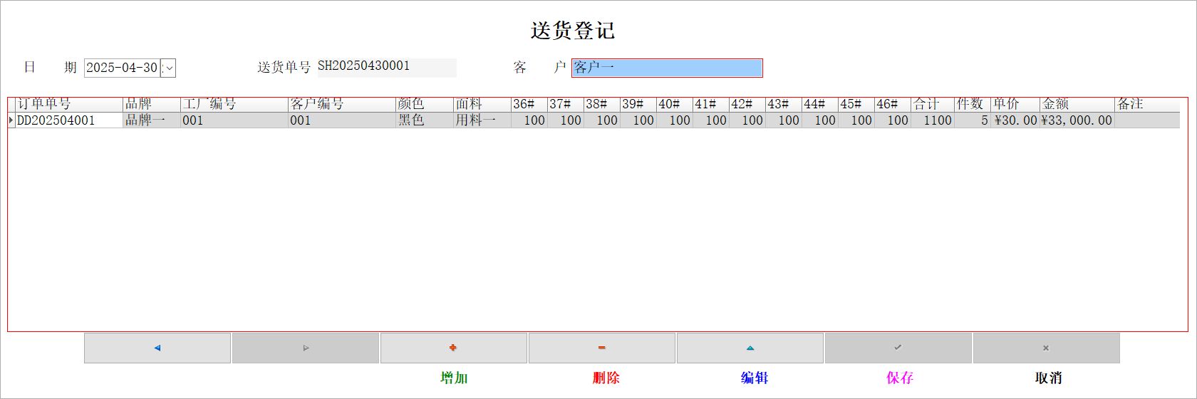Select the date field 2025-04-30
1197x399 pixels.
[x=122, y=68]
